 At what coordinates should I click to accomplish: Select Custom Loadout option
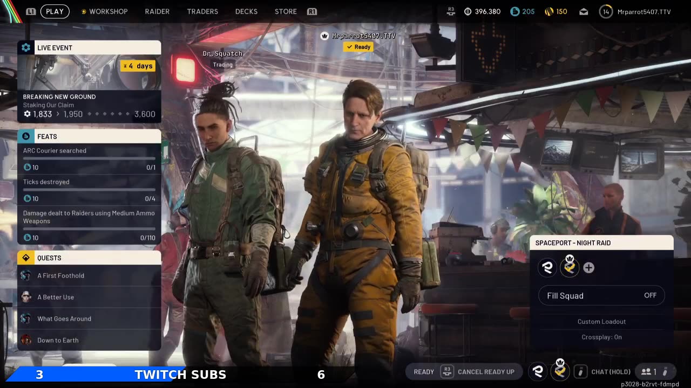click(601, 322)
